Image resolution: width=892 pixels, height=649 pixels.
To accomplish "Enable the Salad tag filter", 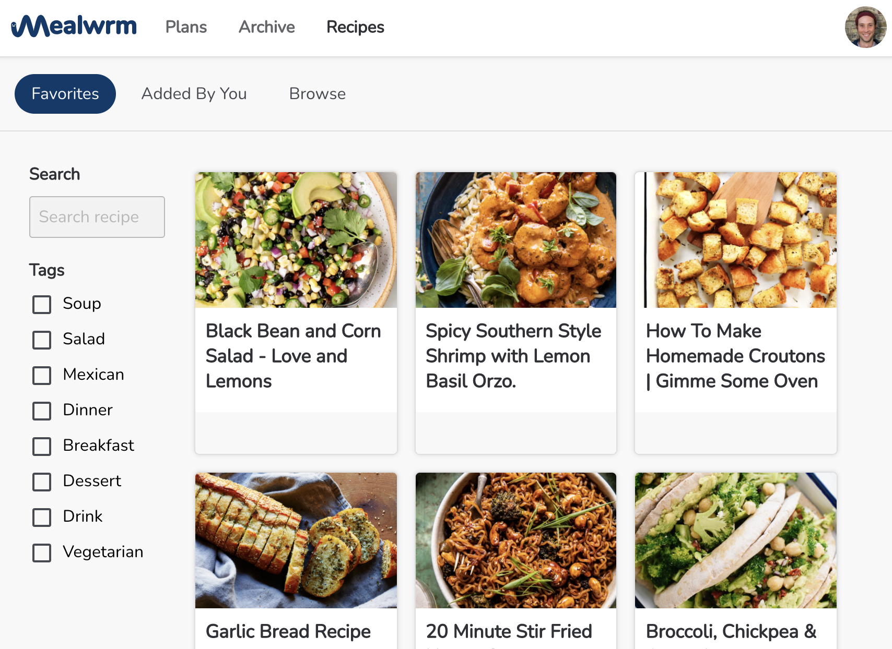I will tap(42, 340).
